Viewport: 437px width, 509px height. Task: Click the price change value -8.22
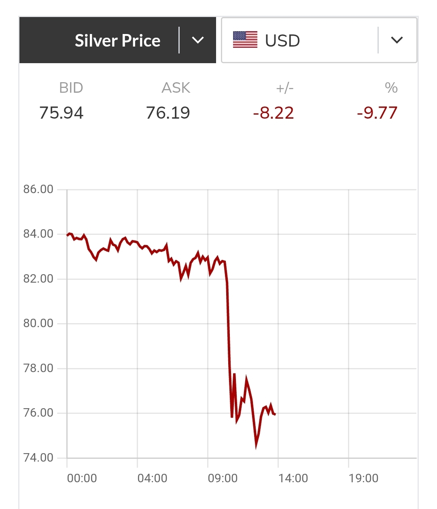(x=273, y=113)
